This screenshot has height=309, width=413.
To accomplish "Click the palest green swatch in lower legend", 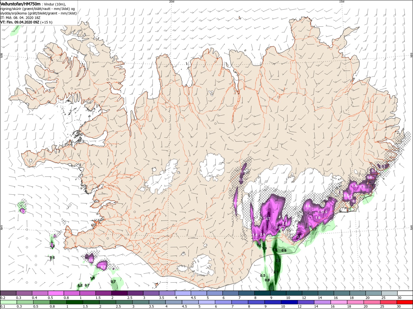I will [x=8, y=302].
